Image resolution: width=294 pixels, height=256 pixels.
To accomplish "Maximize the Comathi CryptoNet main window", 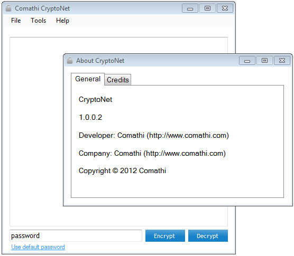I will [207, 8].
